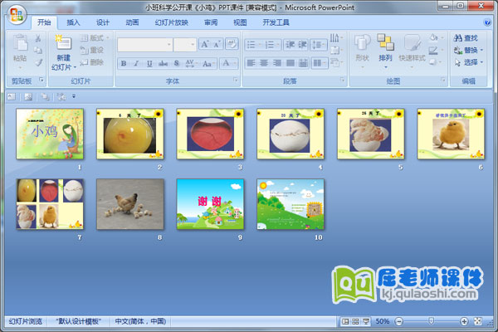This screenshot has width=498, height=332.
Task: Toggle Text Shadow (S) formatting
Action: [x=177, y=64]
